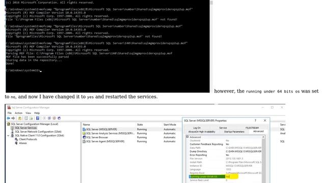
Task: Switch to the Startup Parameters tab
Action: (x=234, y=132)
